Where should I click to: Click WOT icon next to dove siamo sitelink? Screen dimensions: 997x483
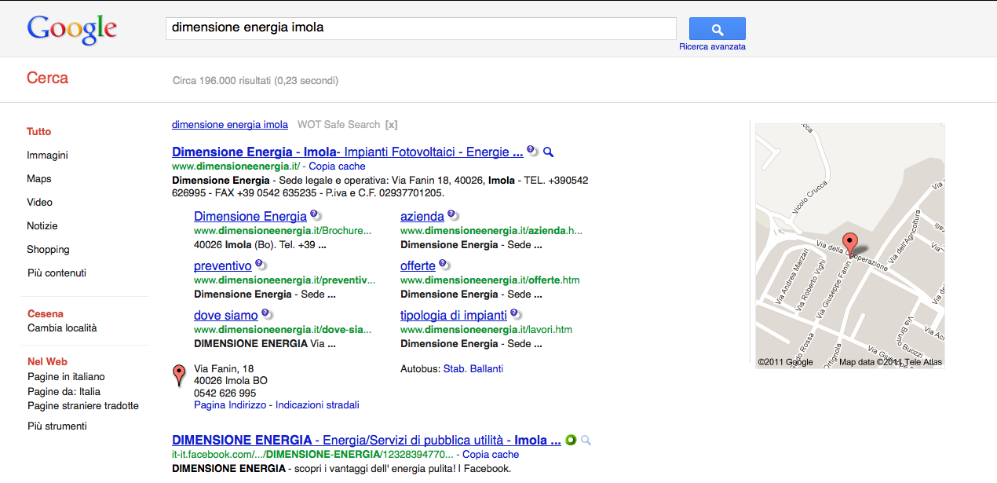click(267, 314)
